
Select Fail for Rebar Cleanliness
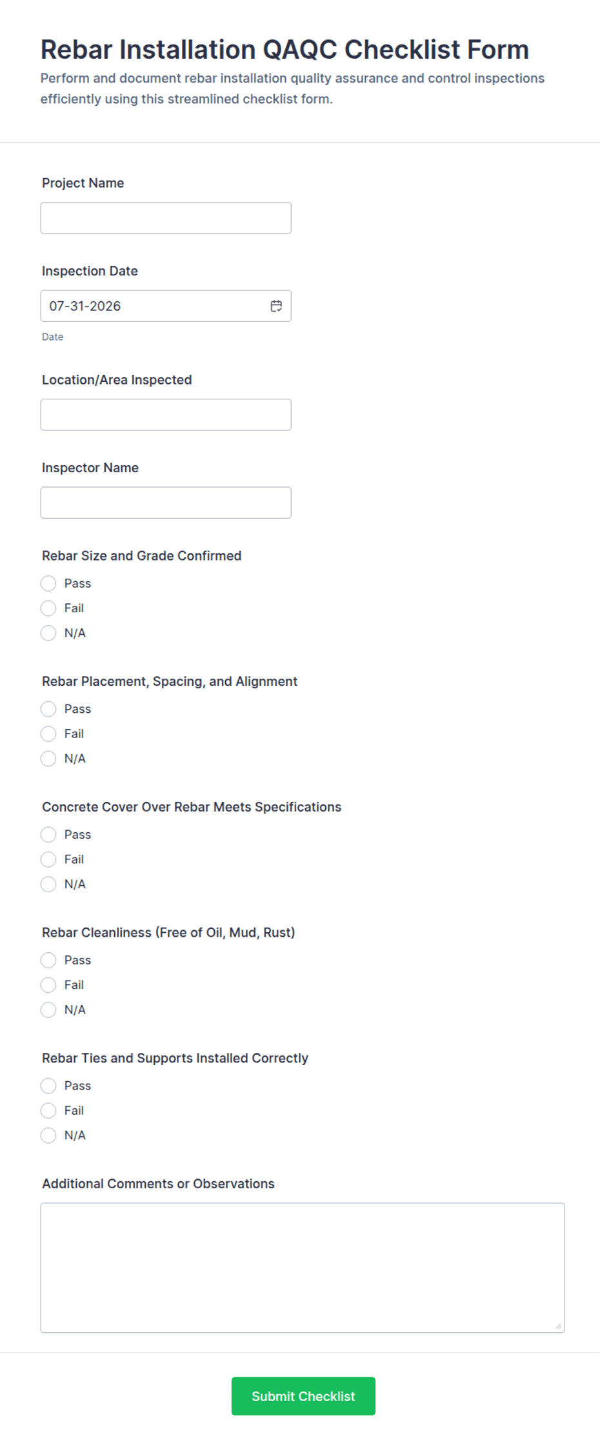pyautogui.click(x=48, y=985)
